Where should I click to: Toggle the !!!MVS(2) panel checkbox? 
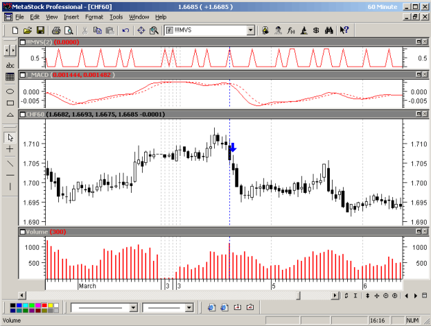pos(23,42)
